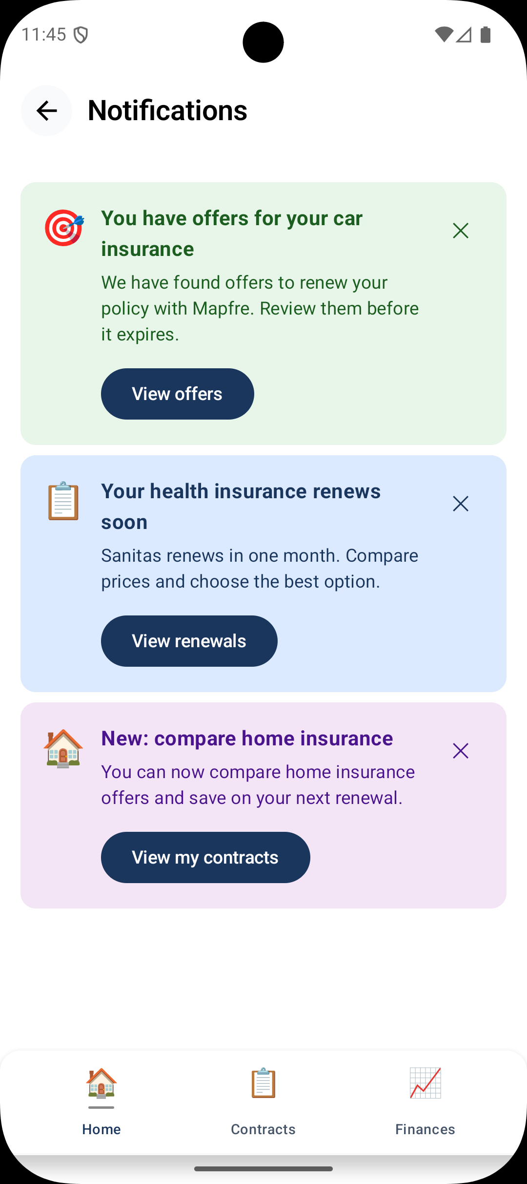527x1184 pixels.
Task: Open the Finances tab
Action: 425,1101
